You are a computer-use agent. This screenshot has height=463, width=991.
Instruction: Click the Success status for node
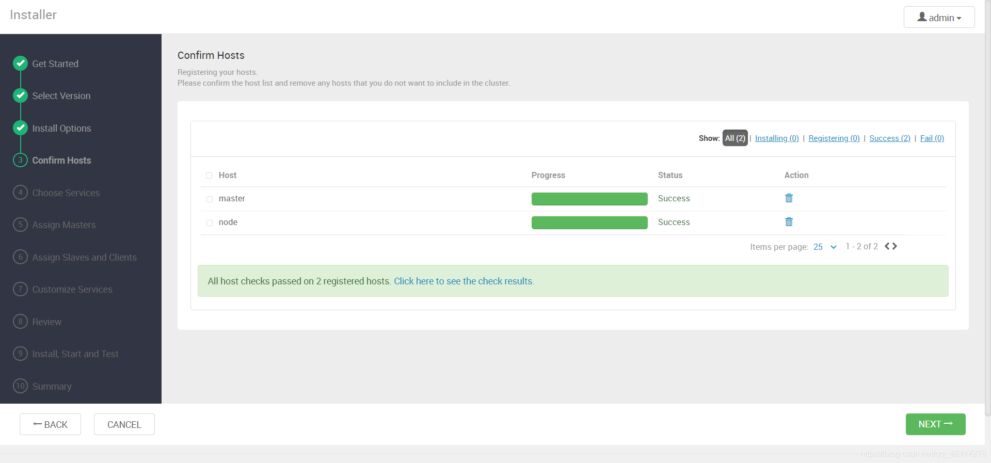(x=674, y=222)
